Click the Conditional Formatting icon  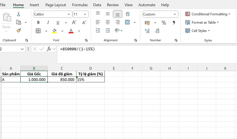point(188,14)
